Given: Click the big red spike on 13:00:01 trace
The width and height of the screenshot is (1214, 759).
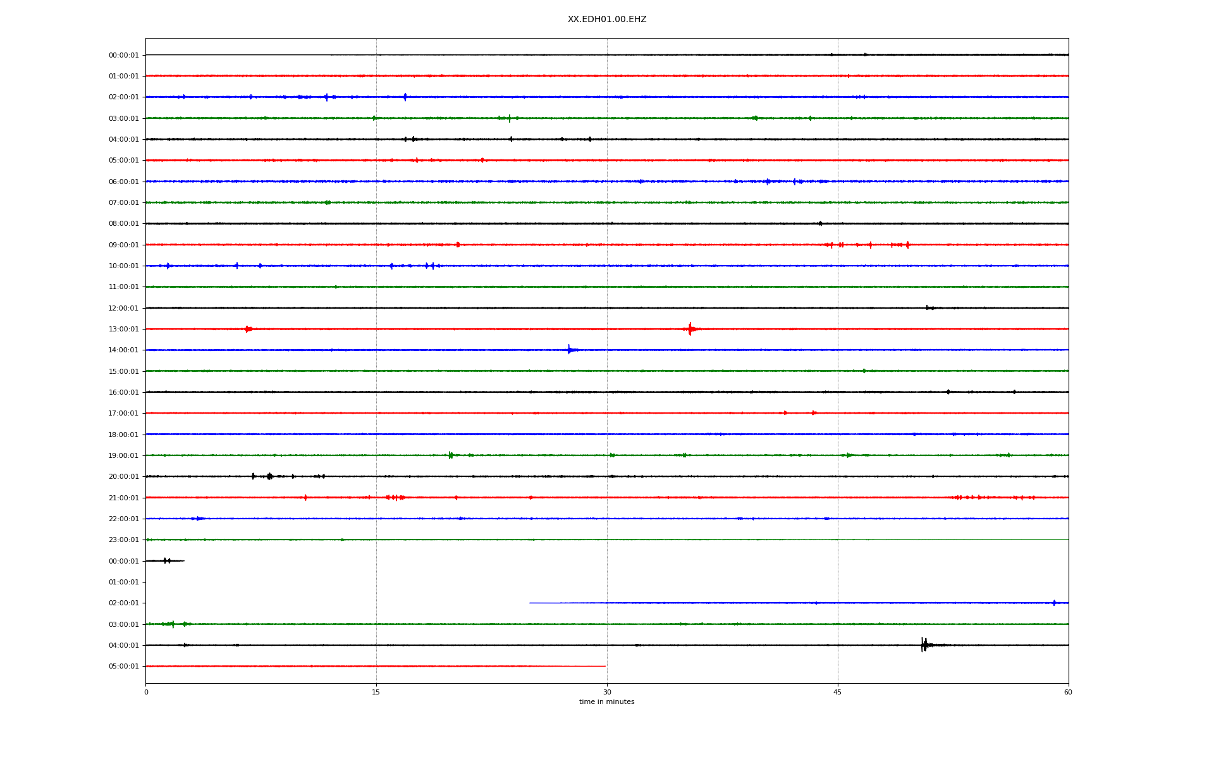Looking at the screenshot, I should [690, 329].
